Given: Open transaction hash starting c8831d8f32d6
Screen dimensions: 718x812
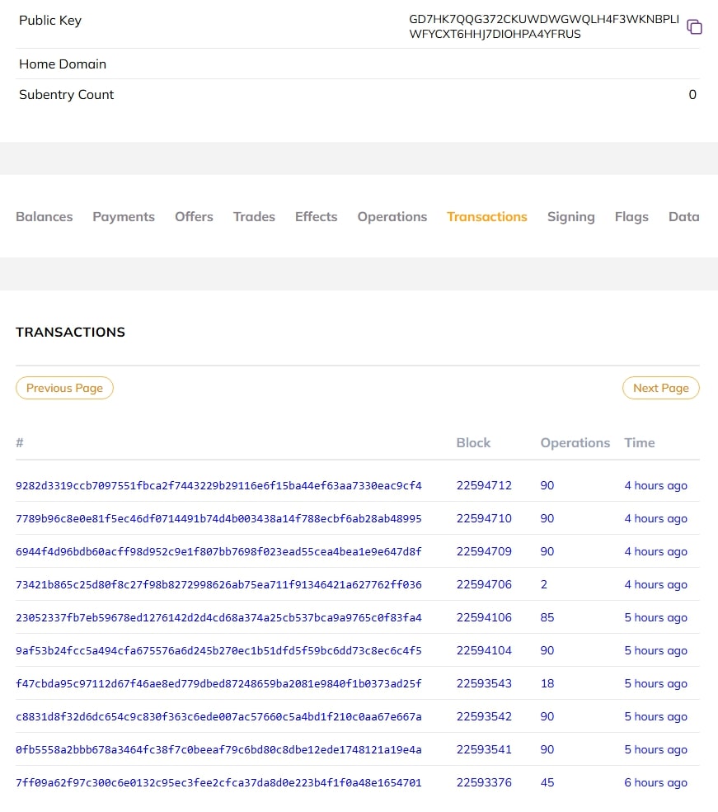Looking at the screenshot, I should pyautogui.click(x=218, y=717).
